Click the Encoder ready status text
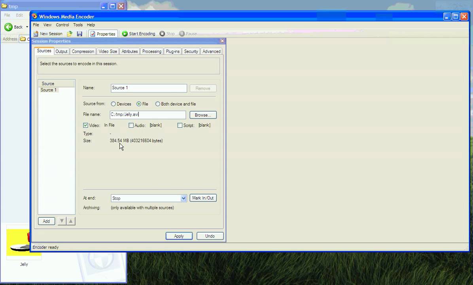 (45, 247)
